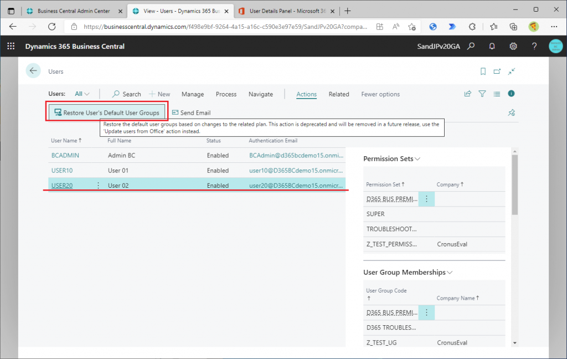Open the Navigate menu

point(261,94)
